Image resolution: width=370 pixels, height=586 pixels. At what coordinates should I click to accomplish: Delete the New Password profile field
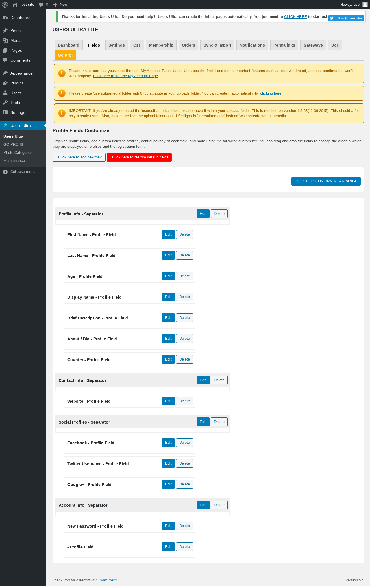click(184, 526)
